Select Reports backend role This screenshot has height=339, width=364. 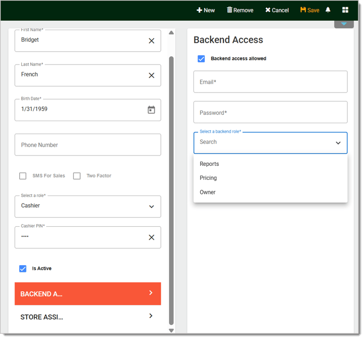270,164
